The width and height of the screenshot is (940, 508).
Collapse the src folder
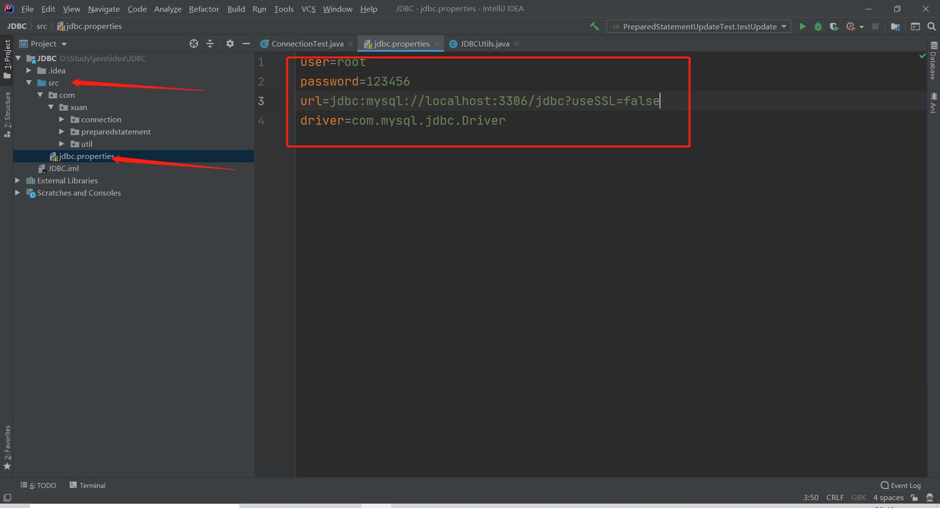[x=29, y=83]
